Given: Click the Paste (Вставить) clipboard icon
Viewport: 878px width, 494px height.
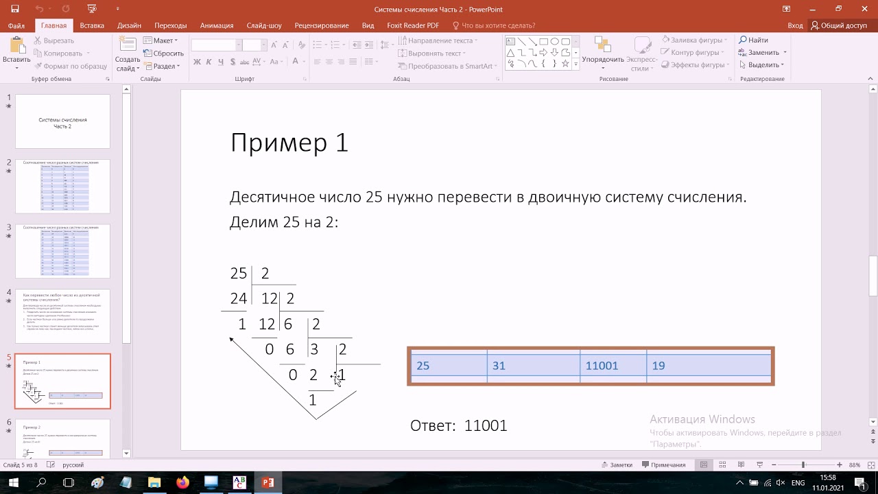Looking at the screenshot, I should [16, 46].
